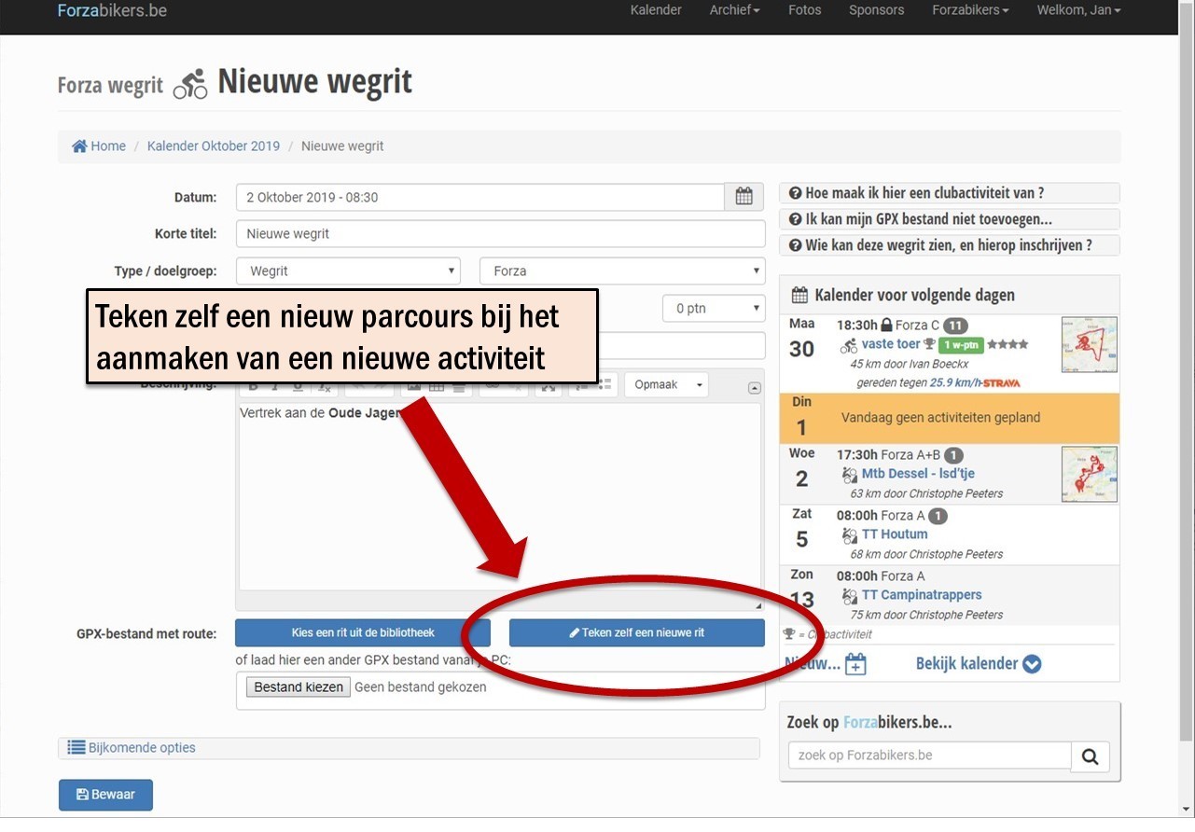Open the TT Campinatrappers activity link
The height and width of the screenshot is (832, 1195).
tap(922, 595)
